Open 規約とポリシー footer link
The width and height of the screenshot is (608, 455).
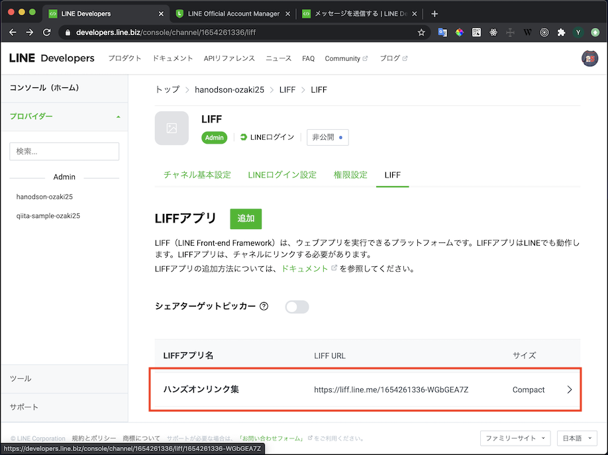94,438
